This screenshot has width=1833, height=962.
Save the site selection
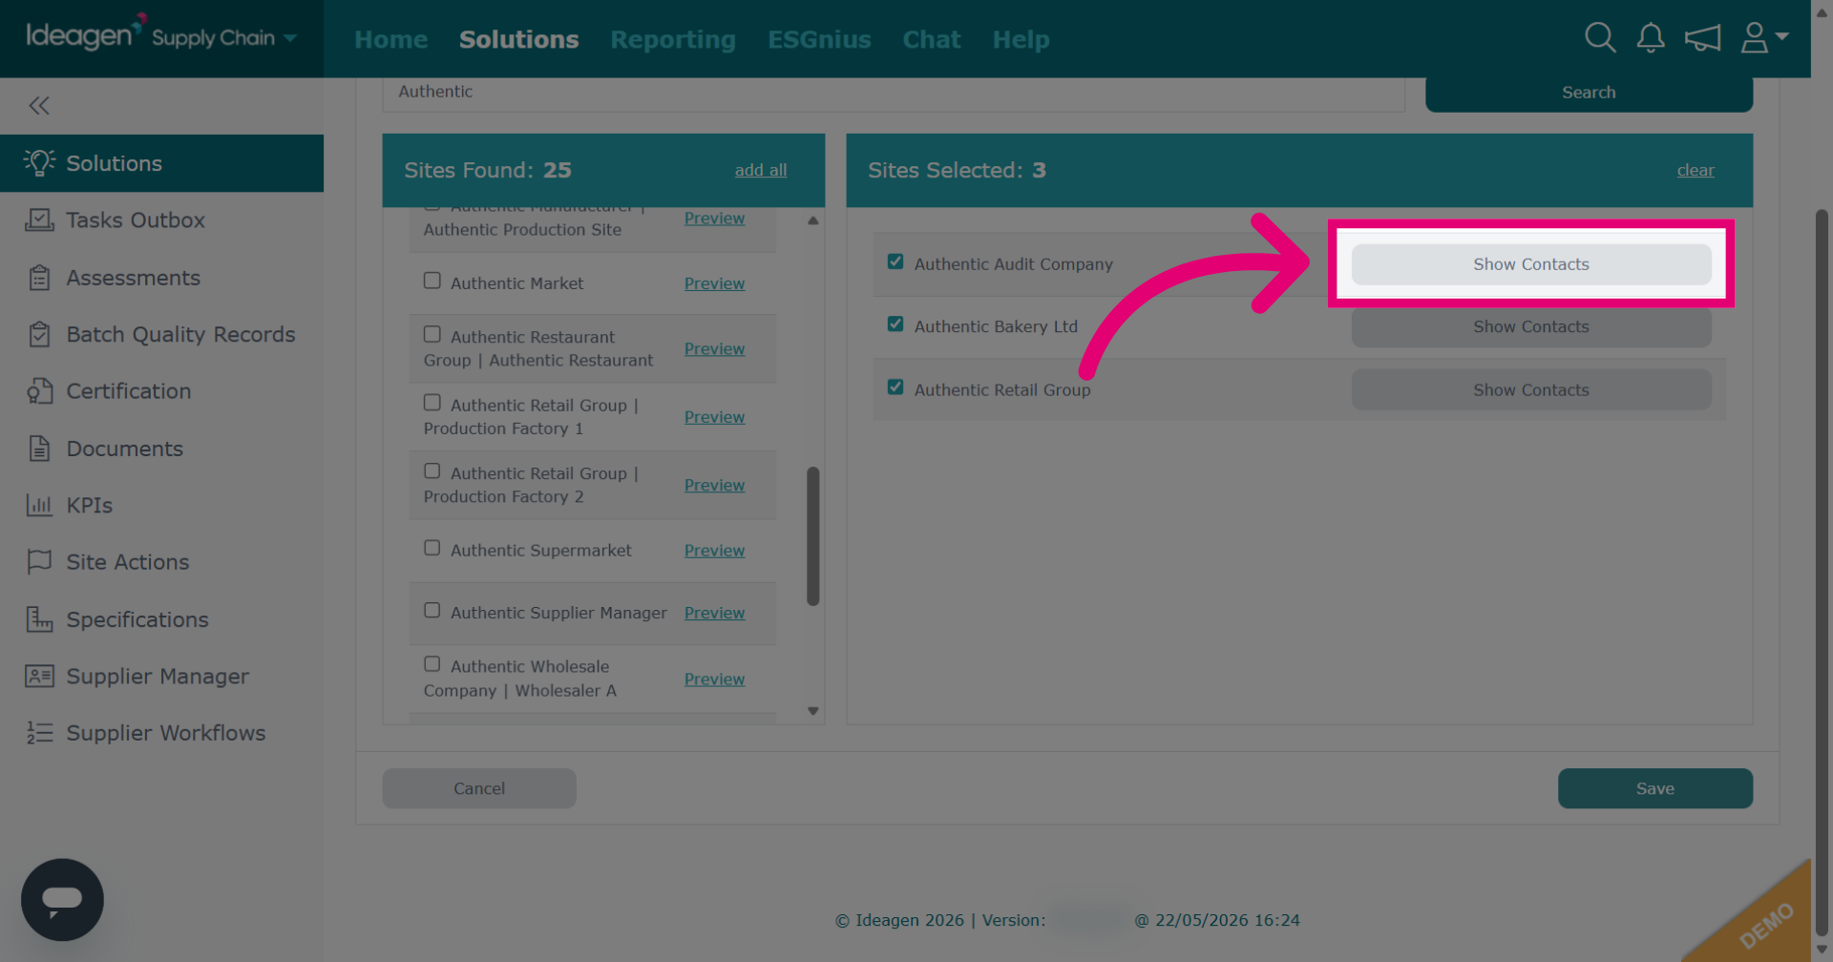tap(1655, 788)
